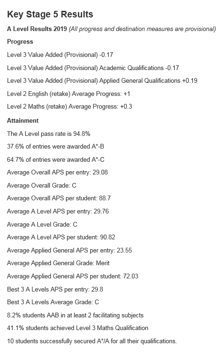Click the 64.7% entries awarded A*-C line

56,159
